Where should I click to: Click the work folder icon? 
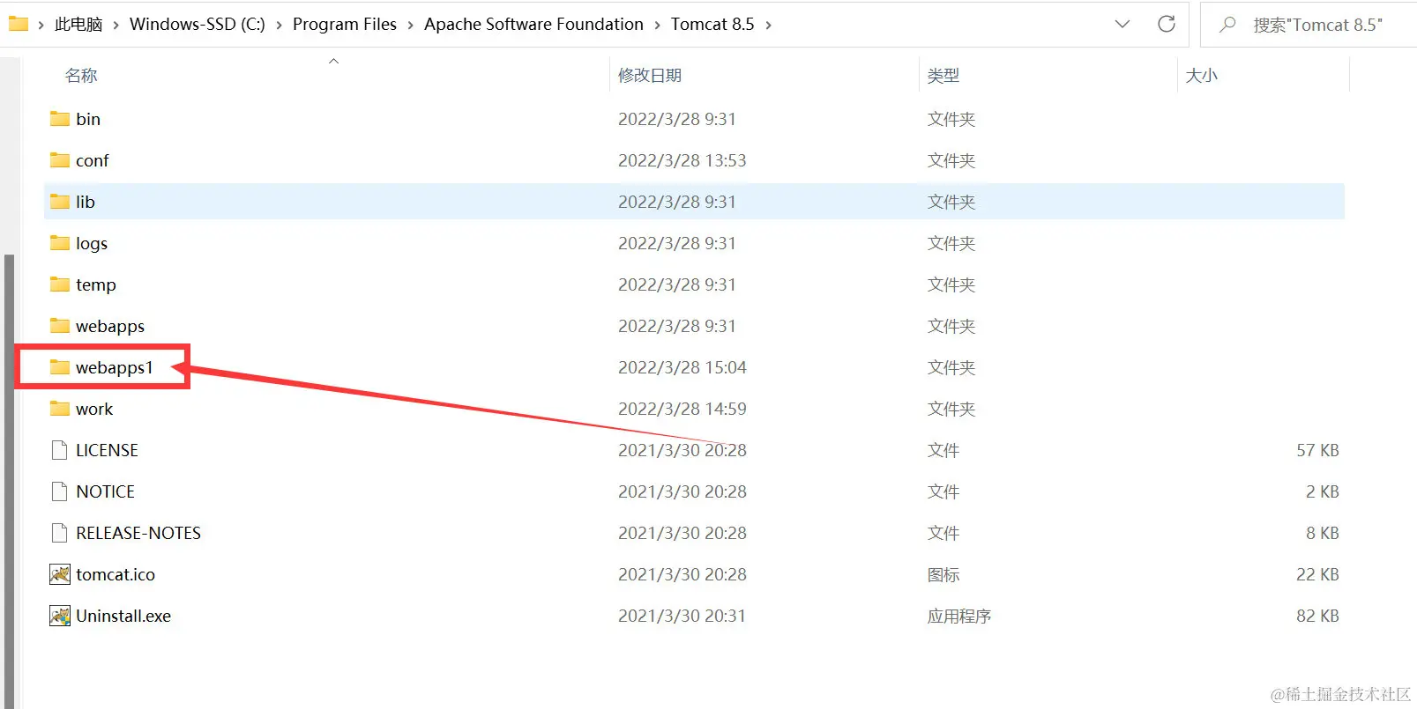pos(60,409)
